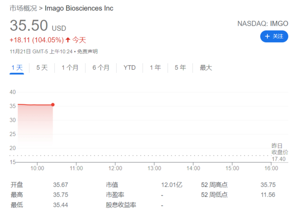304x217 pixels.
Task: Click the 关注 follow button
Action: (274, 36)
